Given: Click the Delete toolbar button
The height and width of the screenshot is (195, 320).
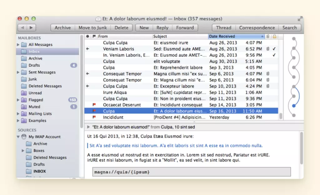Looking at the screenshot, I should [x=122, y=28].
